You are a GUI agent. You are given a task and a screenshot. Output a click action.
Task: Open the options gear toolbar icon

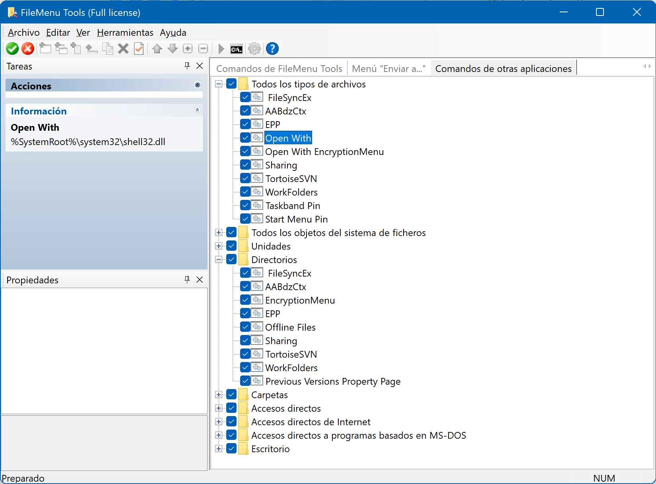click(x=254, y=49)
